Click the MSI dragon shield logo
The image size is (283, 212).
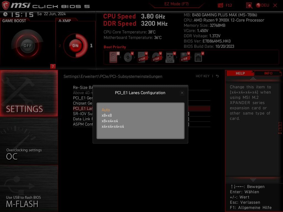click(x=6, y=5)
